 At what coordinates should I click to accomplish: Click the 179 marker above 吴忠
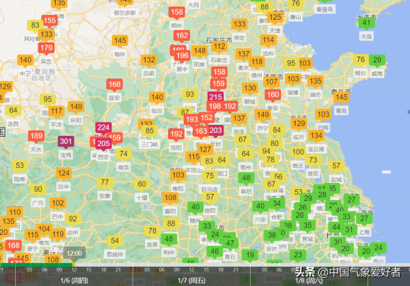pos(46,48)
